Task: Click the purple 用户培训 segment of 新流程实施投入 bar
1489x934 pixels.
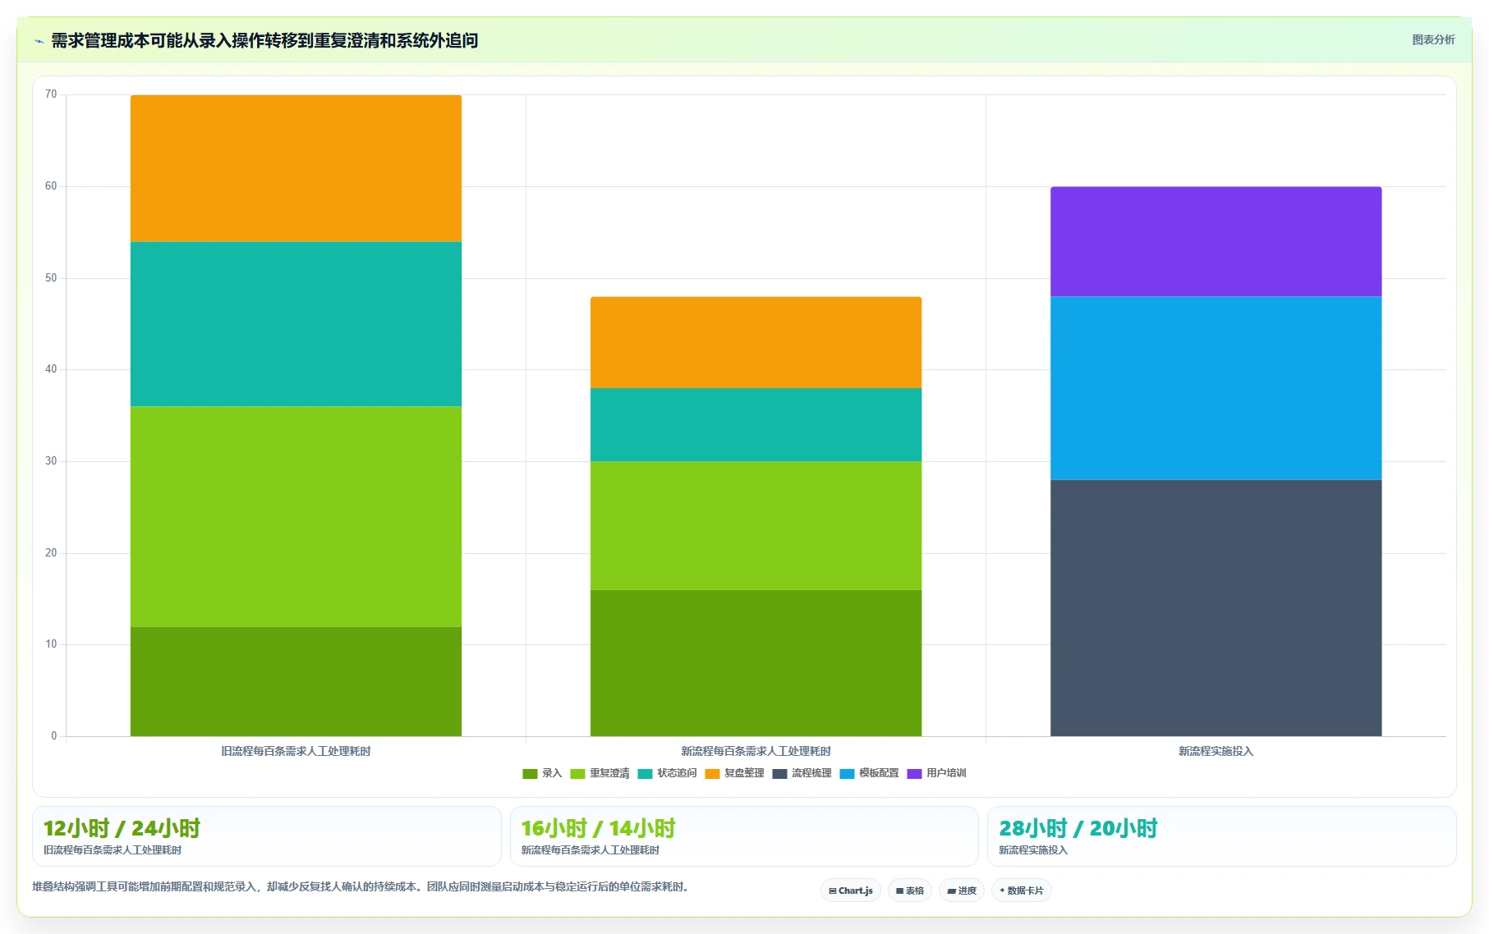Action: pyautogui.click(x=1216, y=241)
